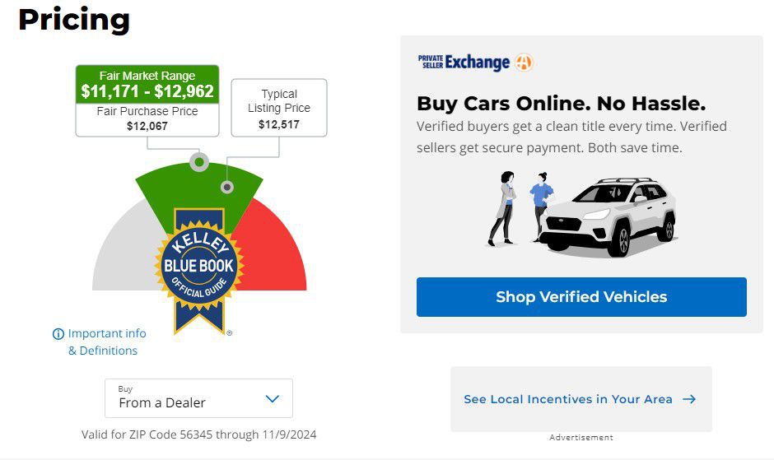Click the info circle icon beside Important info
This screenshot has width=774, height=460.
point(58,334)
